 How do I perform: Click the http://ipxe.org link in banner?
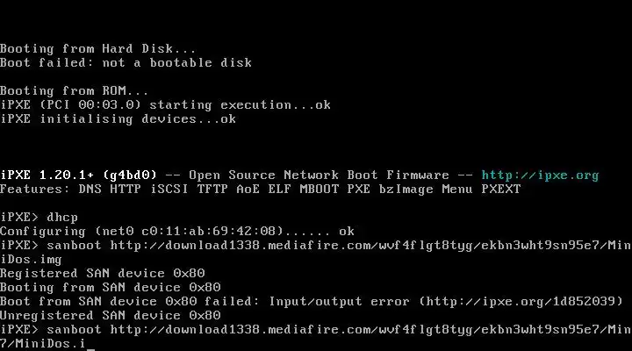coord(540,175)
